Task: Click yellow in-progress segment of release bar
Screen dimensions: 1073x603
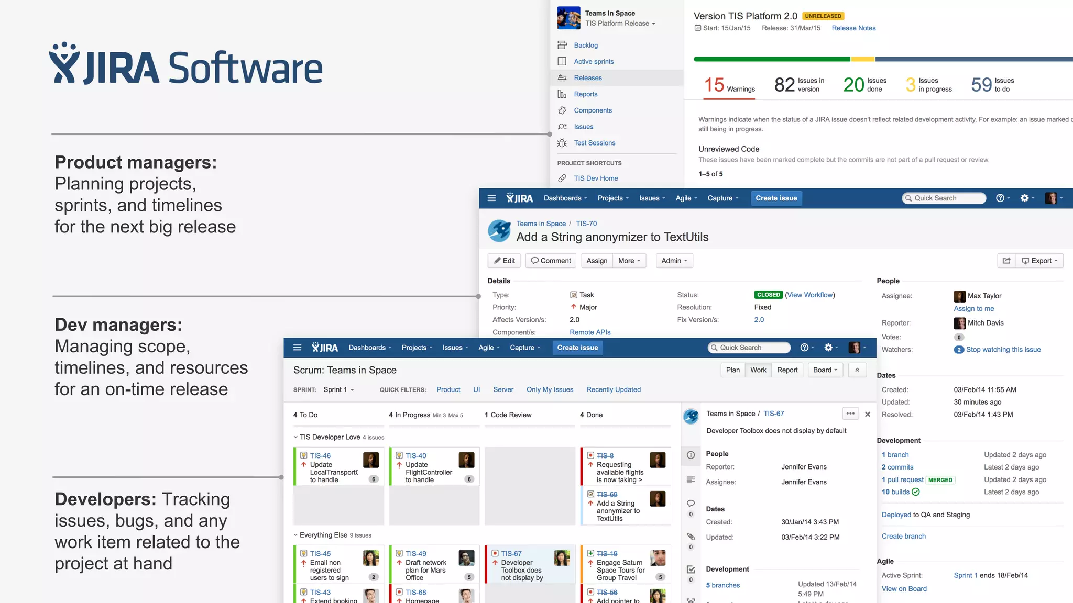Action: [863, 59]
